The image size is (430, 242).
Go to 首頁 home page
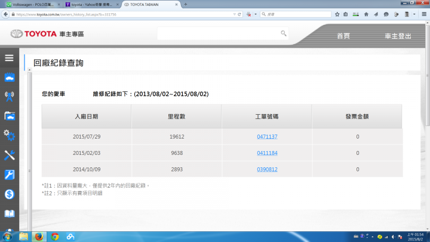pyautogui.click(x=343, y=36)
